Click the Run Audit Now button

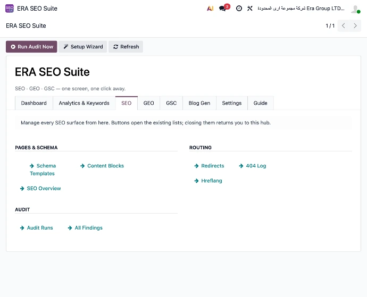(x=31, y=47)
